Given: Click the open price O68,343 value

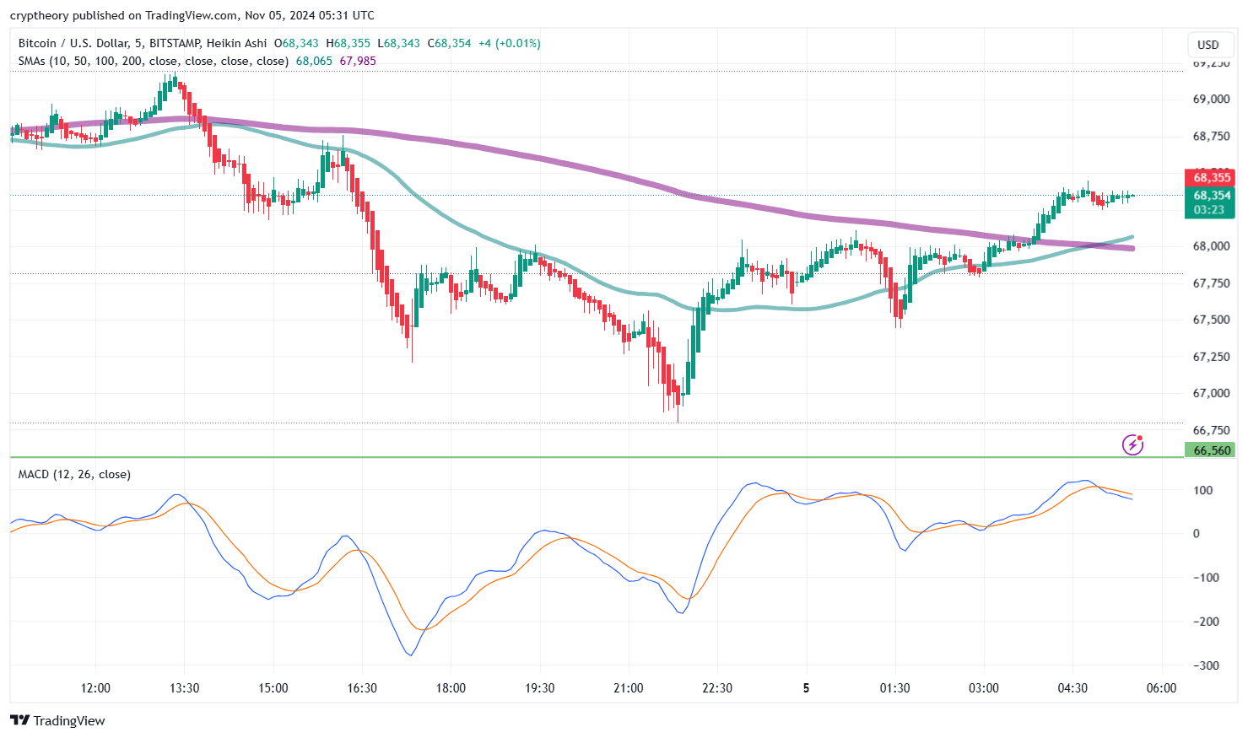Looking at the screenshot, I should click(x=296, y=43).
